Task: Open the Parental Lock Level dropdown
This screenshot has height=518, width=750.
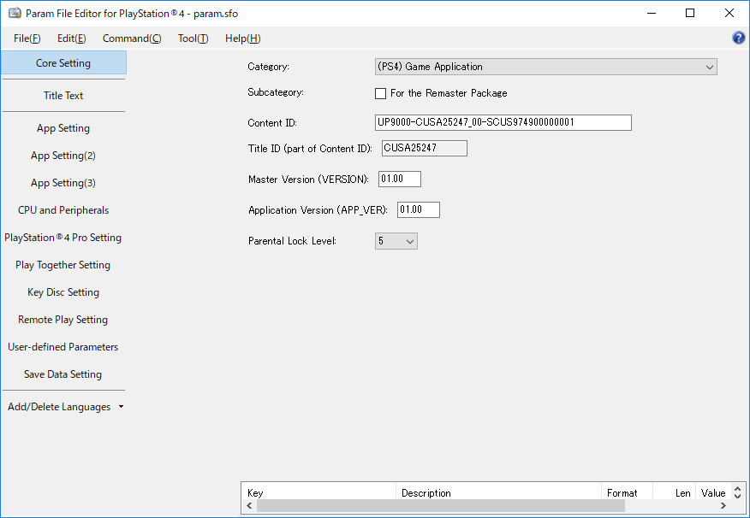Action: click(x=396, y=241)
